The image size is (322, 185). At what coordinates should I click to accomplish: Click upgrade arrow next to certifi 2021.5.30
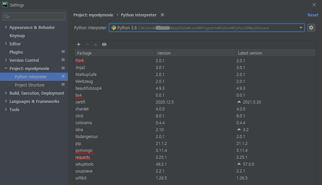pos(239,102)
